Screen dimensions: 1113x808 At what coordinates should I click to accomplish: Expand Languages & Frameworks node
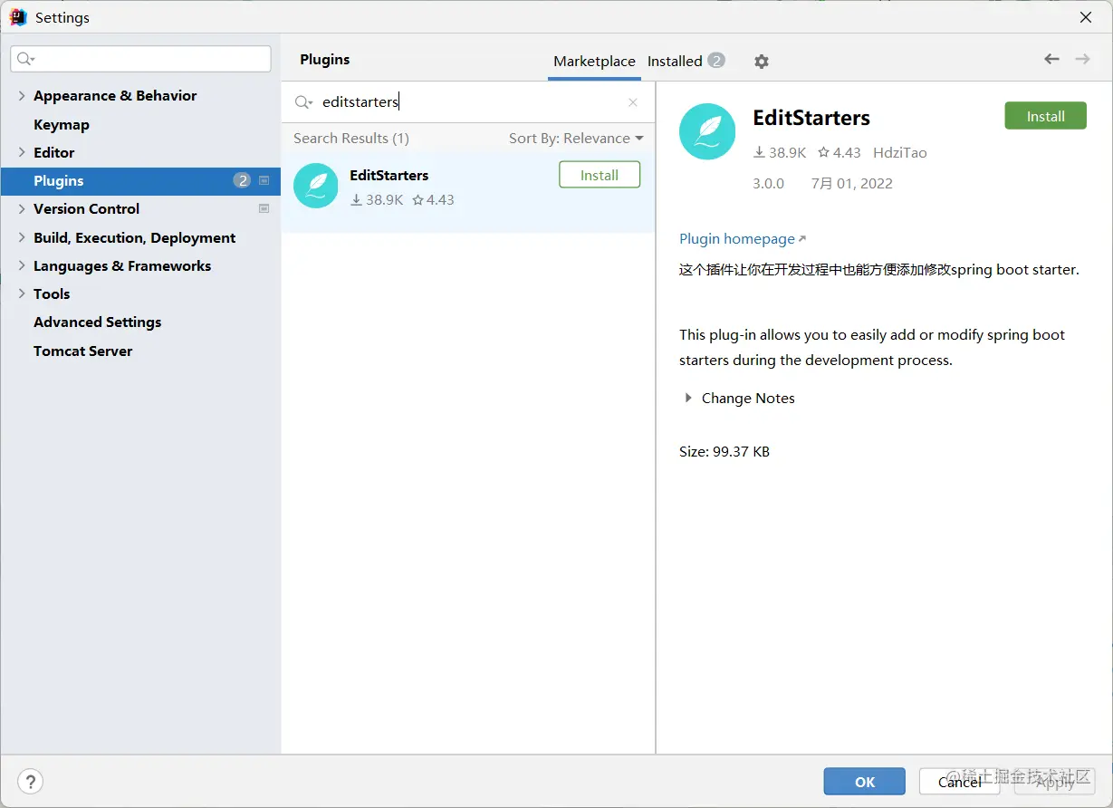(22, 265)
